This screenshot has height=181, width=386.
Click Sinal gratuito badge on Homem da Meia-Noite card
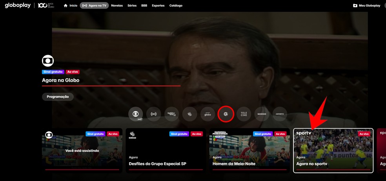[263, 134]
